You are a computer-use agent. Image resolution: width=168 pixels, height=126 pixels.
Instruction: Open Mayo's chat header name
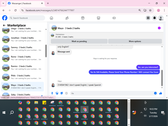coord(69,28)
